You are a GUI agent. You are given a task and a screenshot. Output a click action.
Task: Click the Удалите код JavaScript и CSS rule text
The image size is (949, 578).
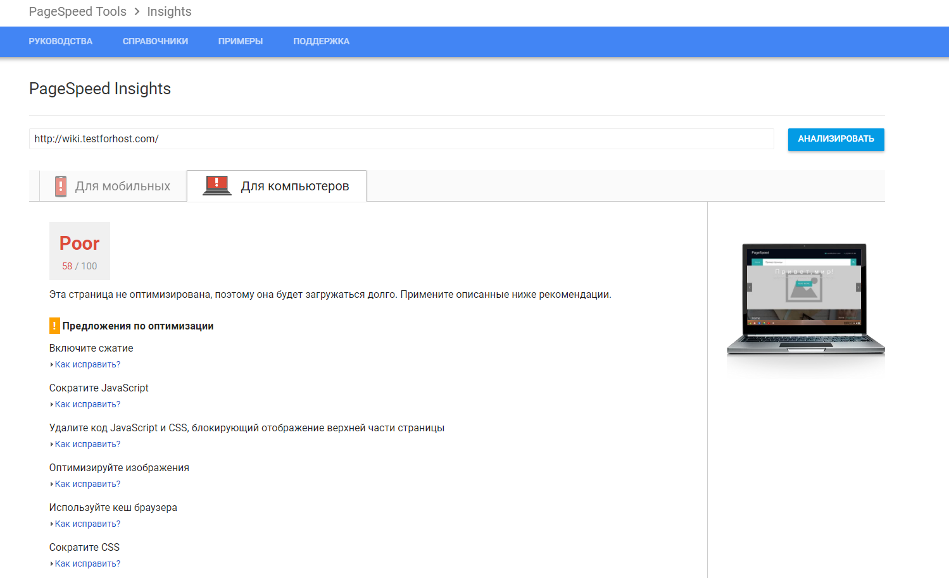point(247,428)
